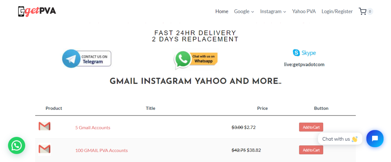
Task: Click the Gmail icon for 5 Gmail Accounts
Action: coord(45,126)
